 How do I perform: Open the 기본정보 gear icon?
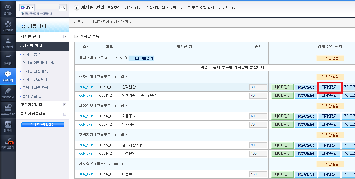coord(8,26)
